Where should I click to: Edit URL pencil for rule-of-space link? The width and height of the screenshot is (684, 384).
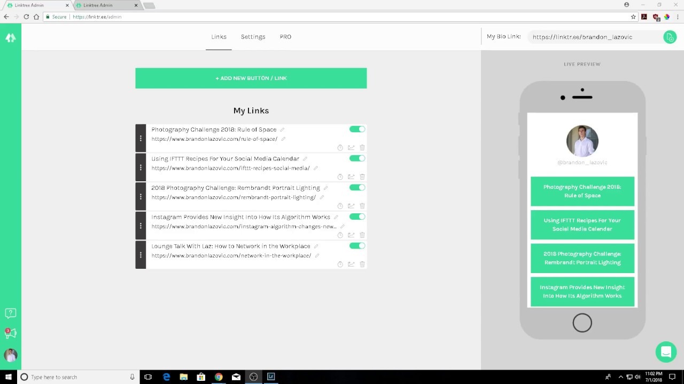click(x=283, y=139)
